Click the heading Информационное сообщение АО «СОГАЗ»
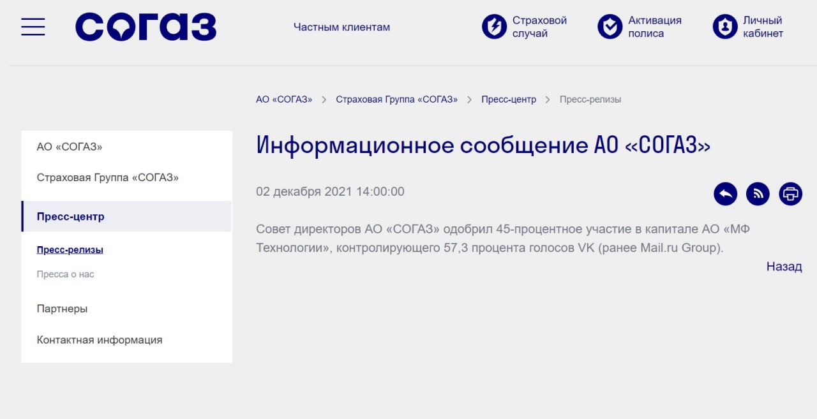Viewport: 817px width, 419px height. click(483, 145)
